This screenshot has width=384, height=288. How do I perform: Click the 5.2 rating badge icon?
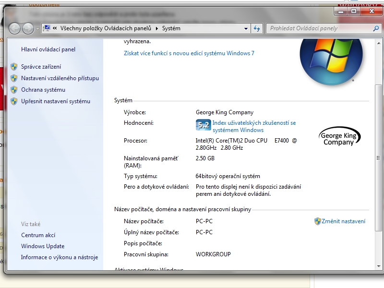pos(203,125)
